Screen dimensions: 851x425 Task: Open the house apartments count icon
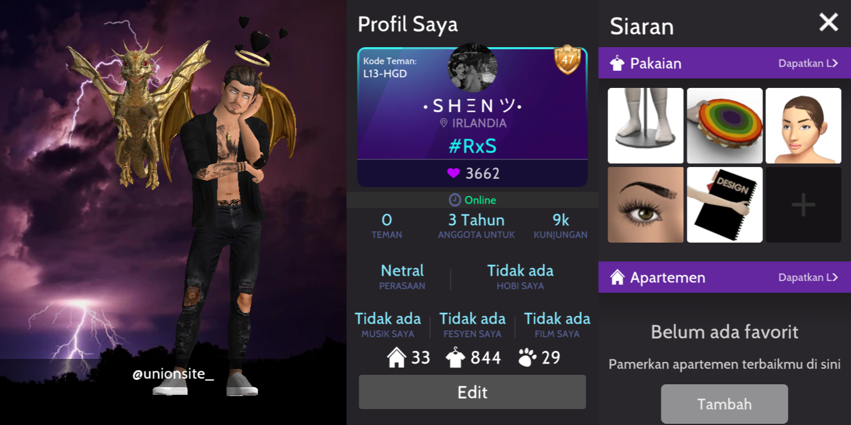coord(396,358)
